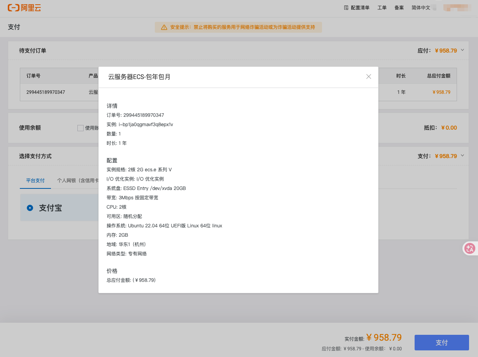Image resolution: width=478 pixels, height=357 pixels.
Task: Click the 阿里云 logo in the header
Action: 24,7
